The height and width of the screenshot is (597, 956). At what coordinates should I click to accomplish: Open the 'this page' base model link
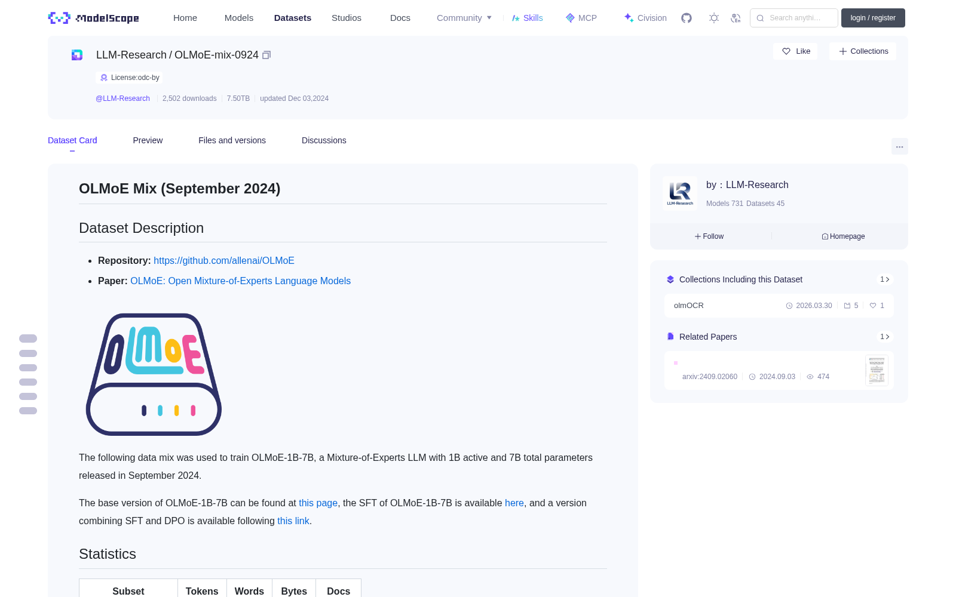(318, 503)
